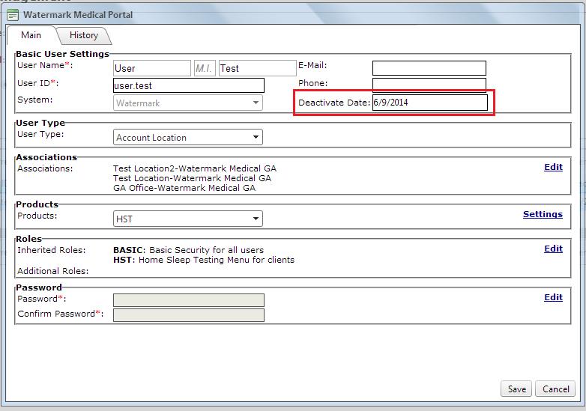Select GA Office-Watermark Medical GA association
The image size is (586, 411).
[184, 188]
